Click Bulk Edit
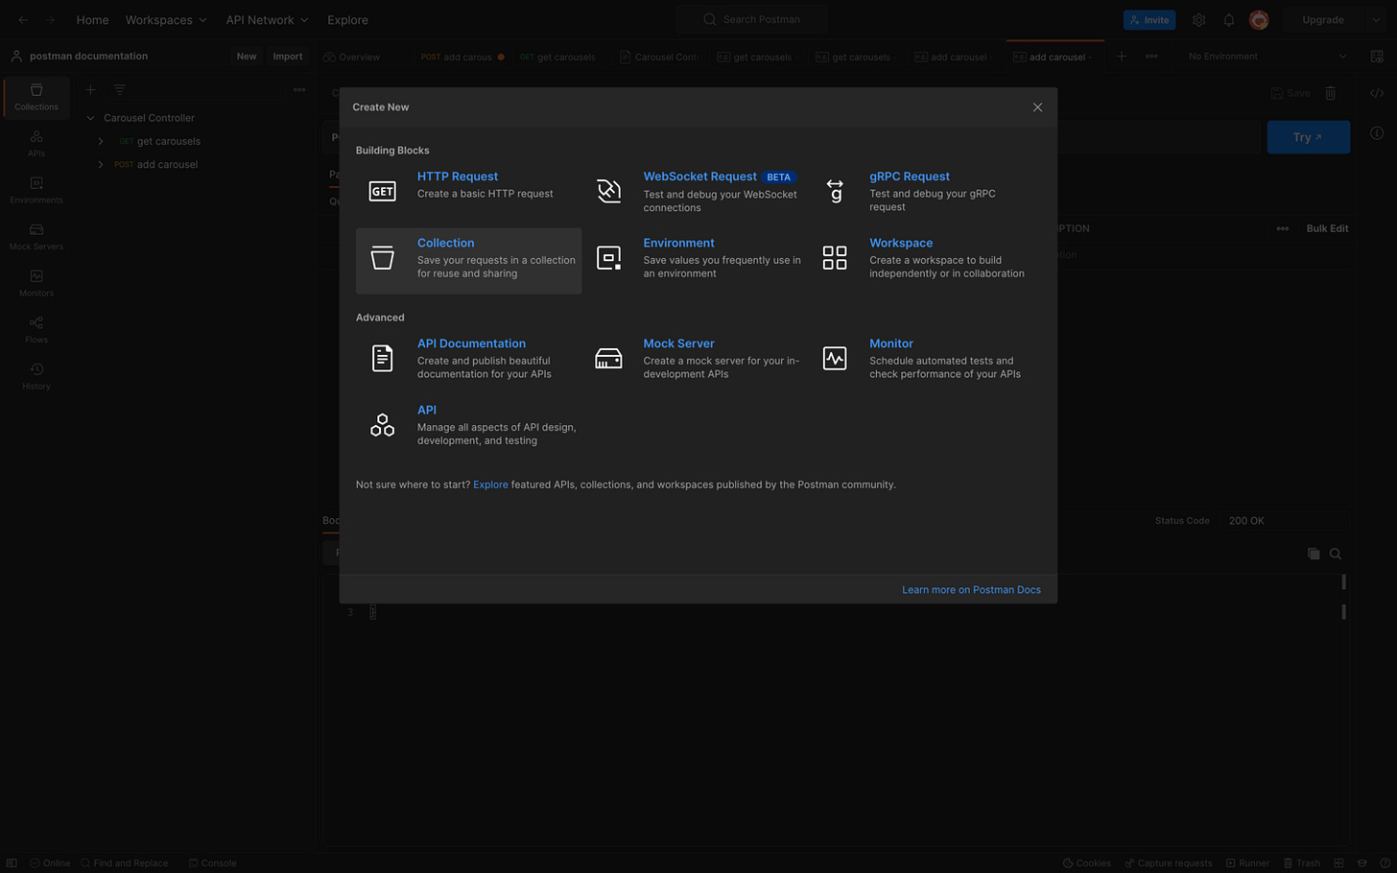The height and width of the screenshot is (873, 1397). 1327,228
